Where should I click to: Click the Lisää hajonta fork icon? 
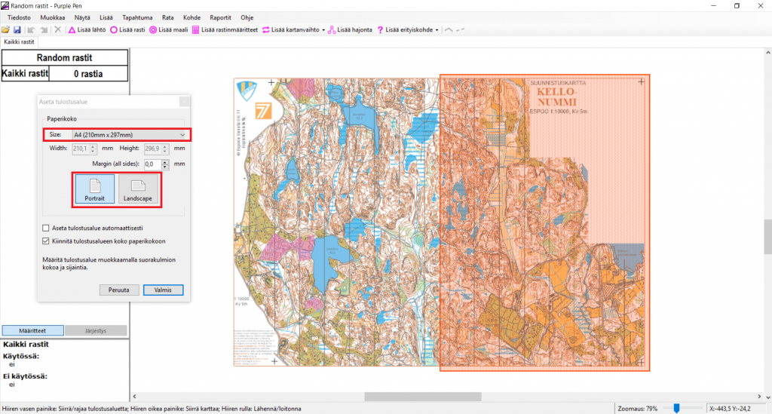coord(332,30)
